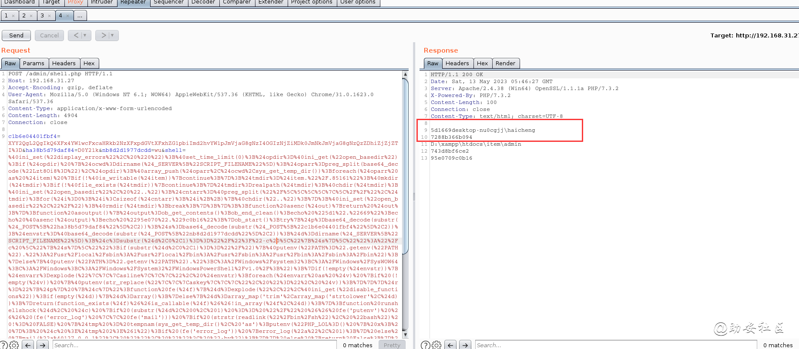Click the Host: 192.168.31.27 header
Viewport: 799px width, 349px height.
coord(41,81)
